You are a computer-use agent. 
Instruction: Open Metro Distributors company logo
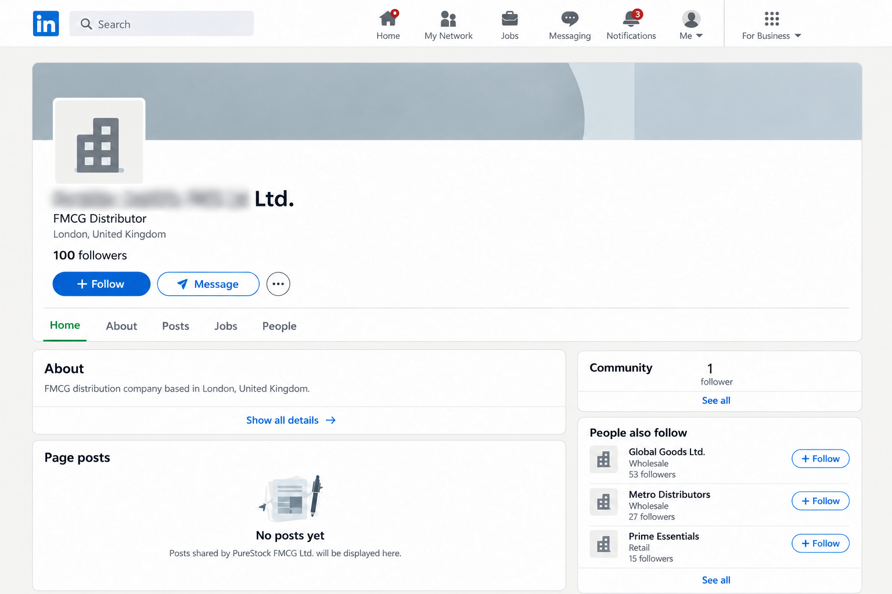(603, 502)
